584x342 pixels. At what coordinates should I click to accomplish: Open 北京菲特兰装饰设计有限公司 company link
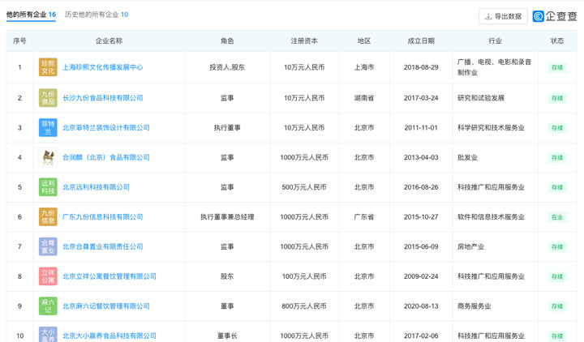106,128
